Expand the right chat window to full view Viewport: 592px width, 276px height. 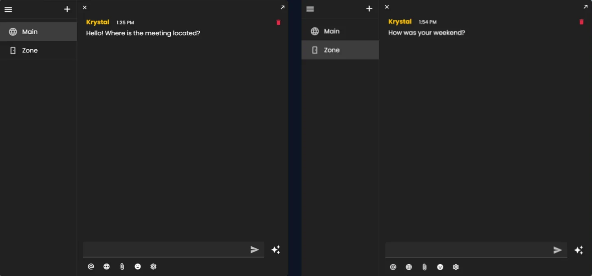tap(585, 7)
